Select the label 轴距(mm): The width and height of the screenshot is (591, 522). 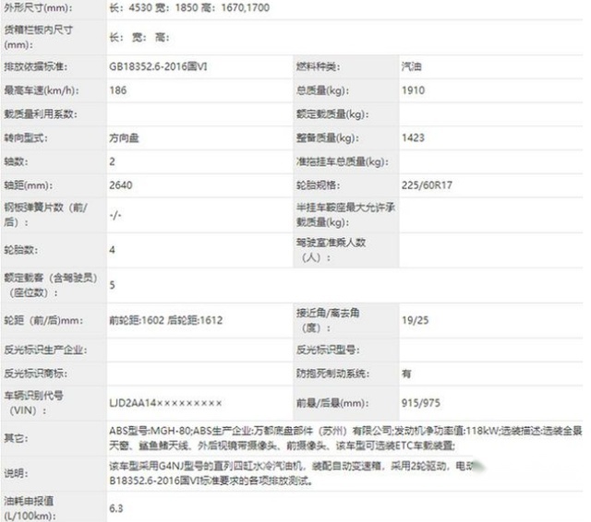(x=29, y=185)
